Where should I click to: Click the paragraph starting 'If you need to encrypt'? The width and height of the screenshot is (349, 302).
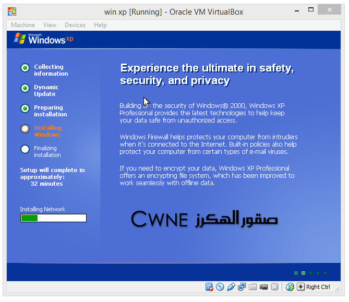[x=207, y=176]
